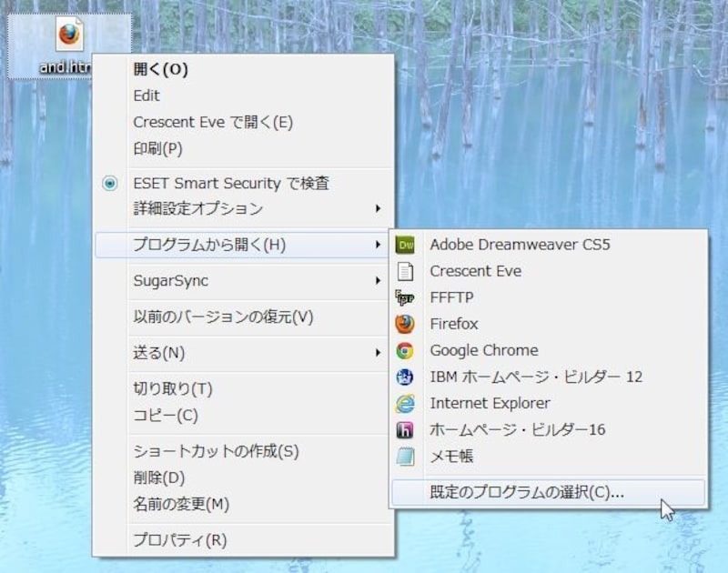Choose 以前のバージョンの復元(V)
The image size is (728, 573).
pyautogui.click(x=244, y=317)
